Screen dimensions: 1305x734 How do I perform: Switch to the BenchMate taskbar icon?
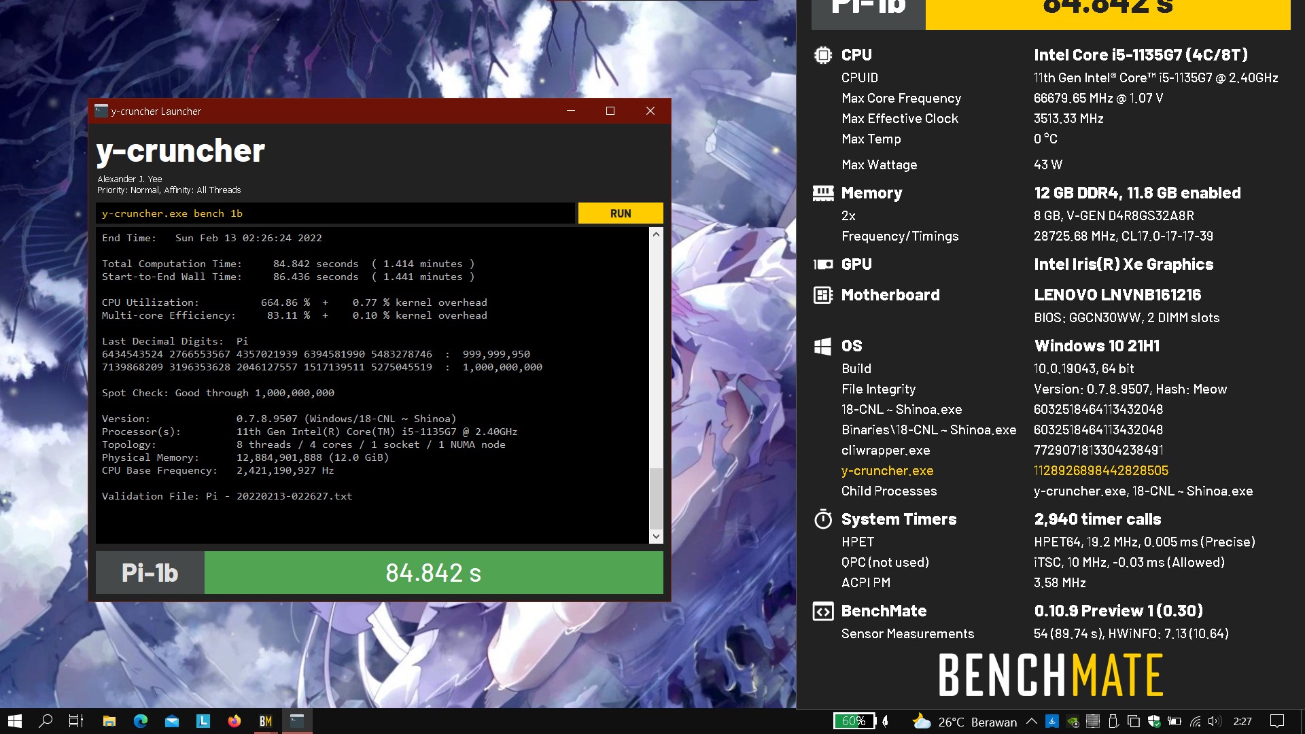click(x=266, y=721)
